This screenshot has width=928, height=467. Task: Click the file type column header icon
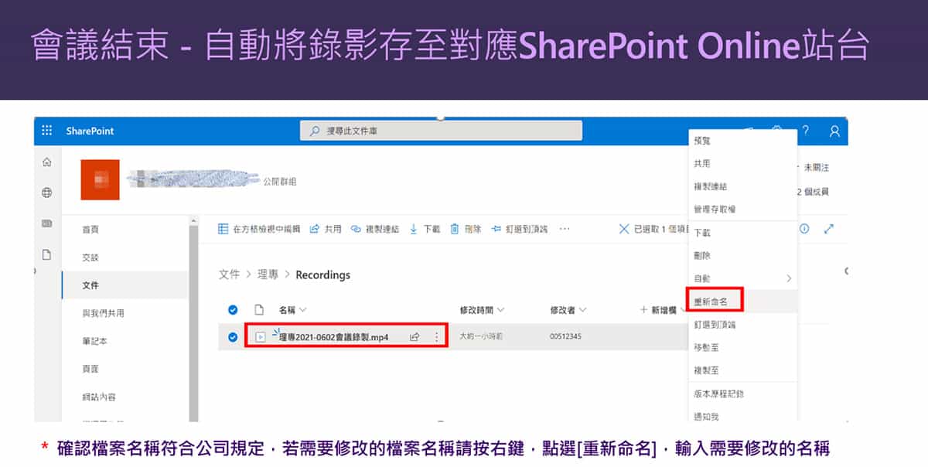coord(260,310)
